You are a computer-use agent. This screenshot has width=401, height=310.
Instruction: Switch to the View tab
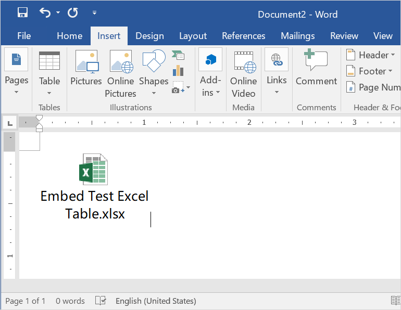383,36
